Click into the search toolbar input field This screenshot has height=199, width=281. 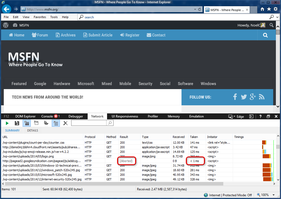tap(176, 17)
